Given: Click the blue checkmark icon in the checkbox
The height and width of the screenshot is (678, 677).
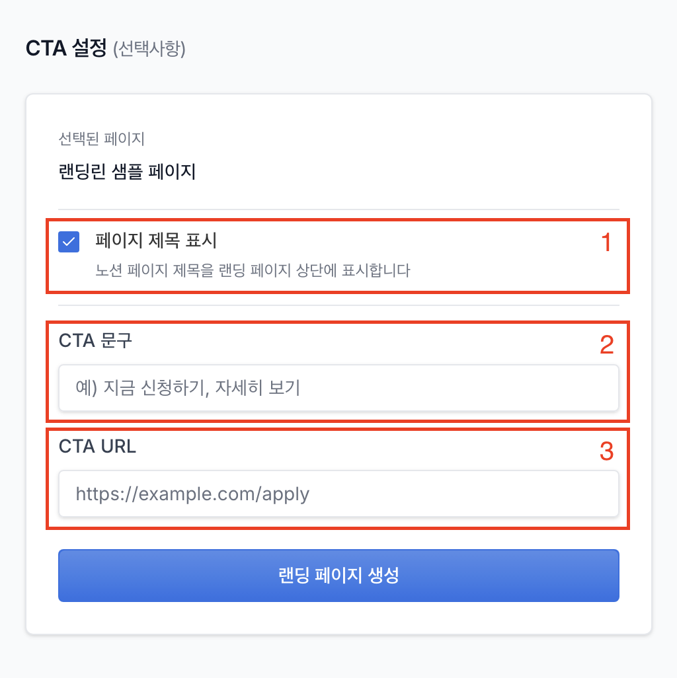Looking at the screenshot, I should 68,242.
